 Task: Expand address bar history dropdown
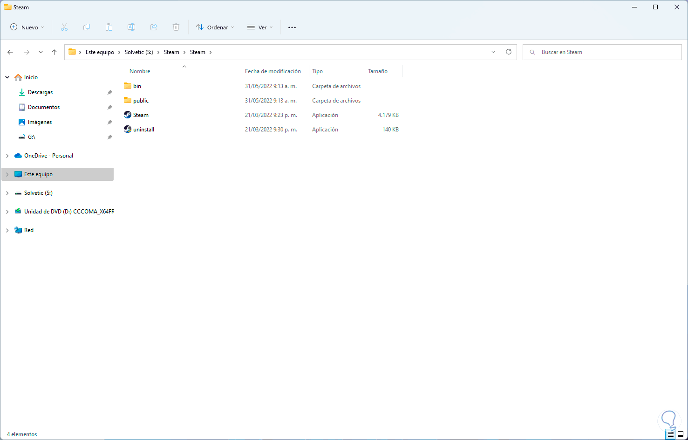coord(493,52)
